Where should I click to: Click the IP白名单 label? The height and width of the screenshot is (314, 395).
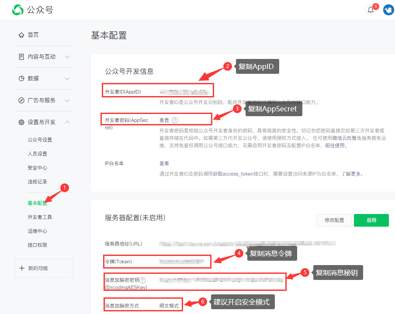pyautogui.click(x=114, y=163)
